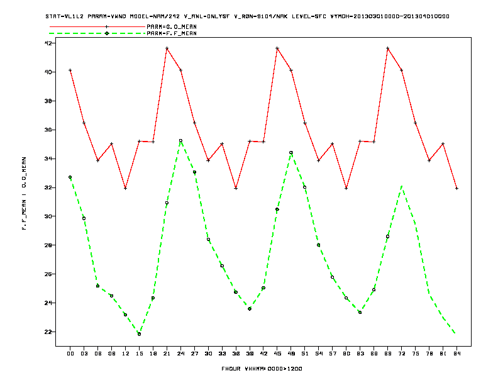Click y-axis tick label 26
Screen dimensions: 498x385
(48, 274)
